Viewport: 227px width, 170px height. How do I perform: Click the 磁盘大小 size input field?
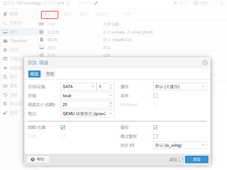pos(84,105)
